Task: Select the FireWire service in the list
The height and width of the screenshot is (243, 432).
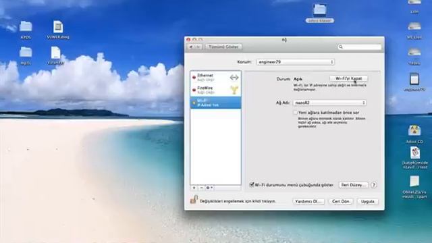Action: click(x=216, y=90)
